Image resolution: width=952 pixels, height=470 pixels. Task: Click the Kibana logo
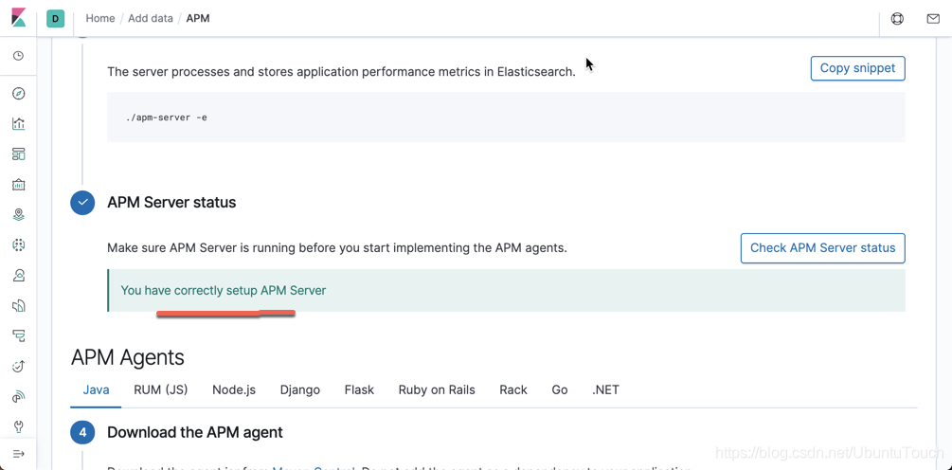point(19,18)
